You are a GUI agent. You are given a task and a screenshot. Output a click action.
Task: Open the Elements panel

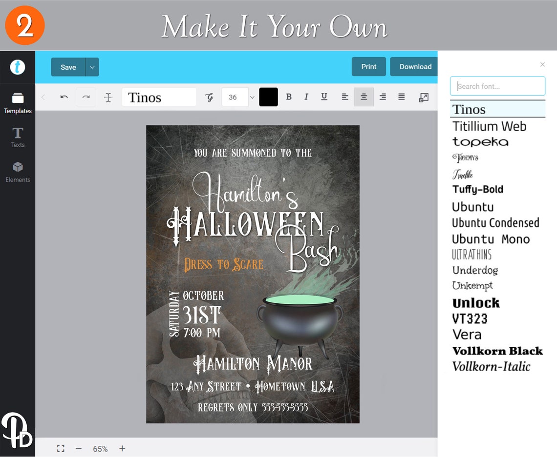(x=18, y=172)
